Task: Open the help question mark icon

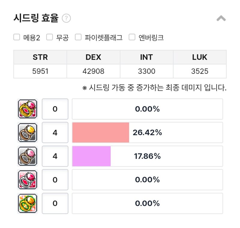Action: pos(66,18)
